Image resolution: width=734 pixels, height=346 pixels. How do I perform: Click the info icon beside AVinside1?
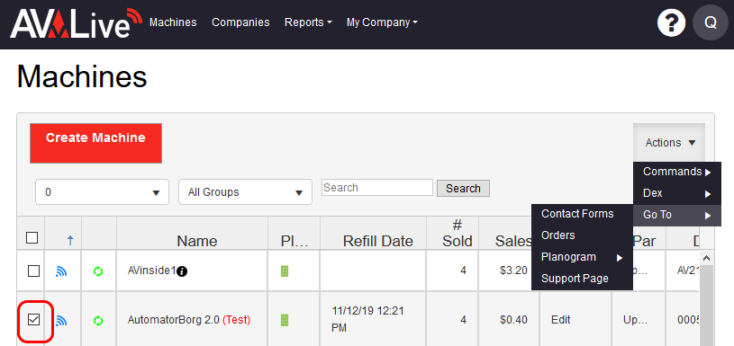tap(183, 271)
